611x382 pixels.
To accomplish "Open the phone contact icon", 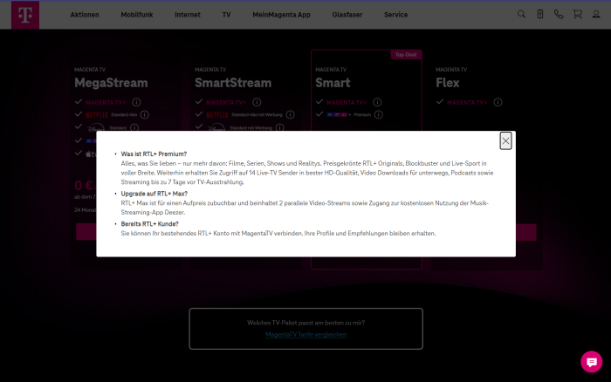I will pos(559,15).
